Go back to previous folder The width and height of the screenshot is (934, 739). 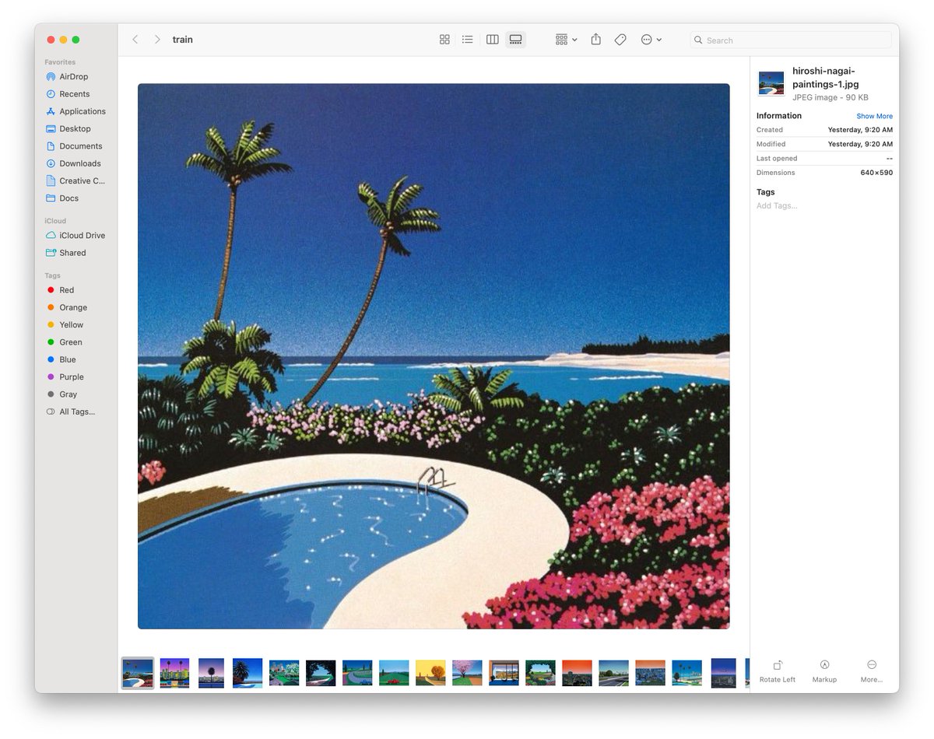(135, 40)
